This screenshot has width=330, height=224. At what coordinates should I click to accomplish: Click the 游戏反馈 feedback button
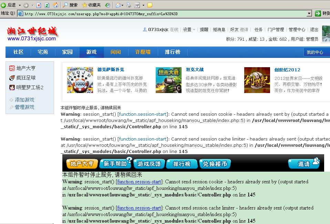[149, 164]
